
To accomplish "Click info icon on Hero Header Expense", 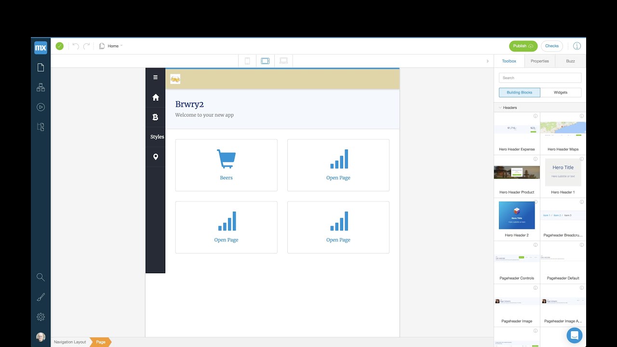I will [535, 116].
